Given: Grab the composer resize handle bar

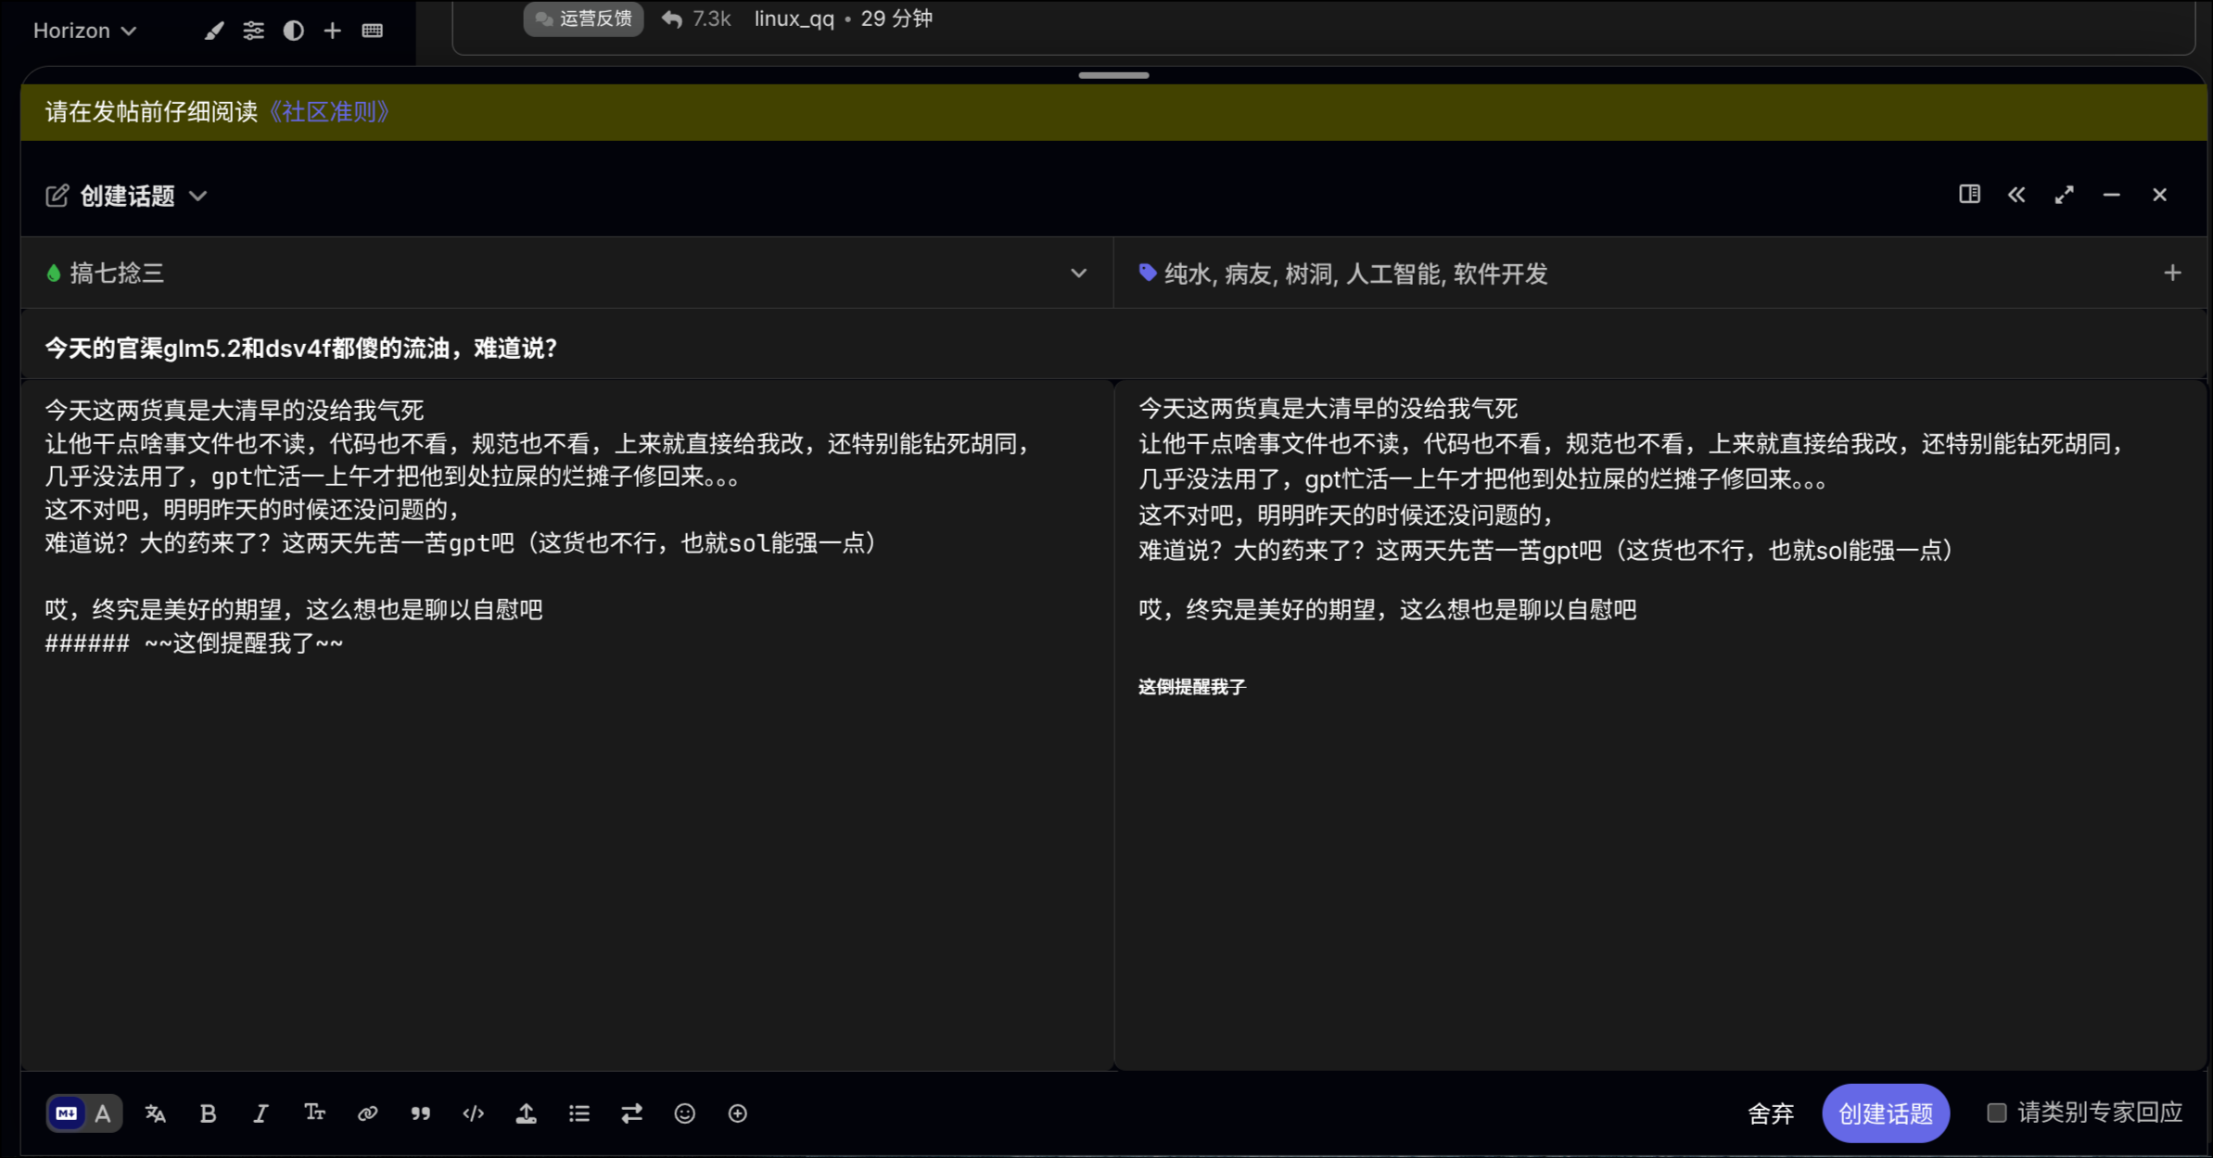Looking at the screenshot, I should 1113,75.
